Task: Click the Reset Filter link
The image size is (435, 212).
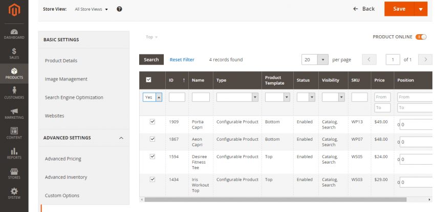Action: pyautogui.click(x=182, y=60)
